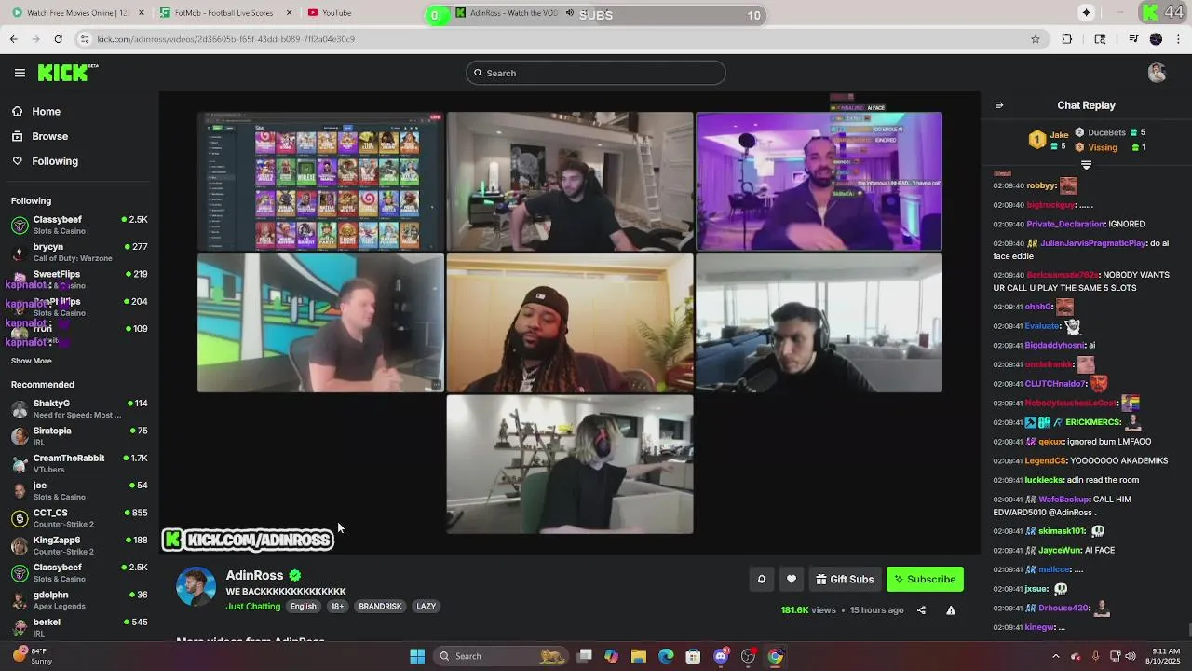Follow AdinRoss with the heart button
Image resolution: width=1192 pixels, height=671 pixels.
792,580
